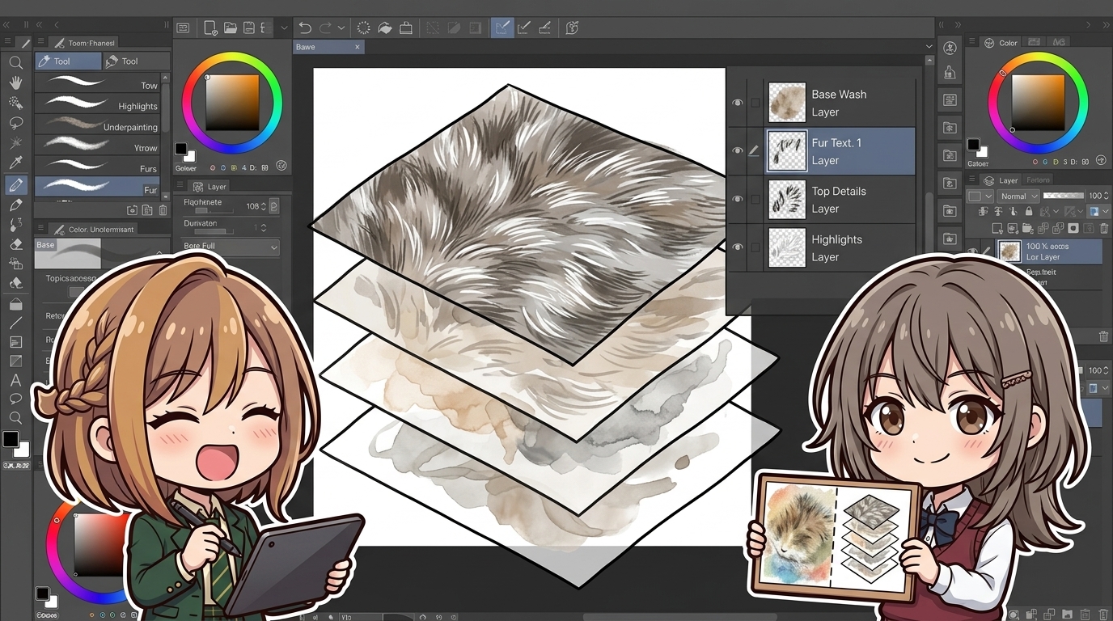
Task: Tick the checkbox next to Base Wash layer
Action: pyautogui.click(x=755, y=103)
